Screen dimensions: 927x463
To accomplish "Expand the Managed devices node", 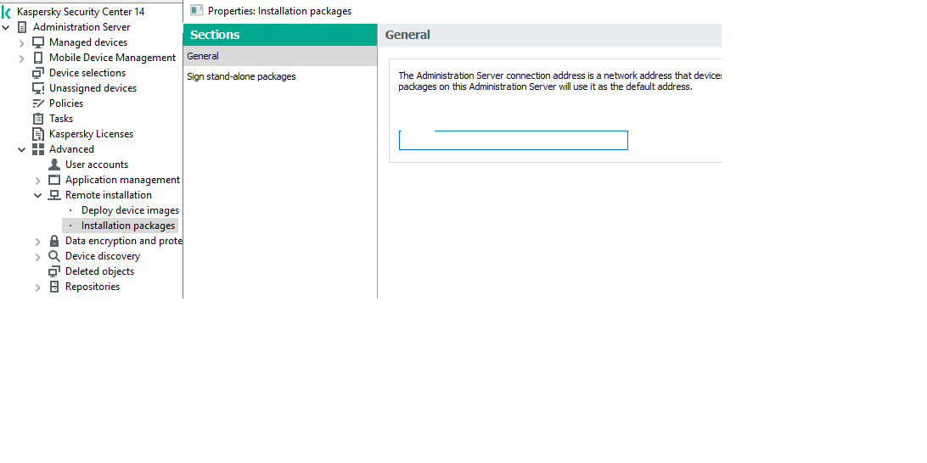I will pos(22,42).
